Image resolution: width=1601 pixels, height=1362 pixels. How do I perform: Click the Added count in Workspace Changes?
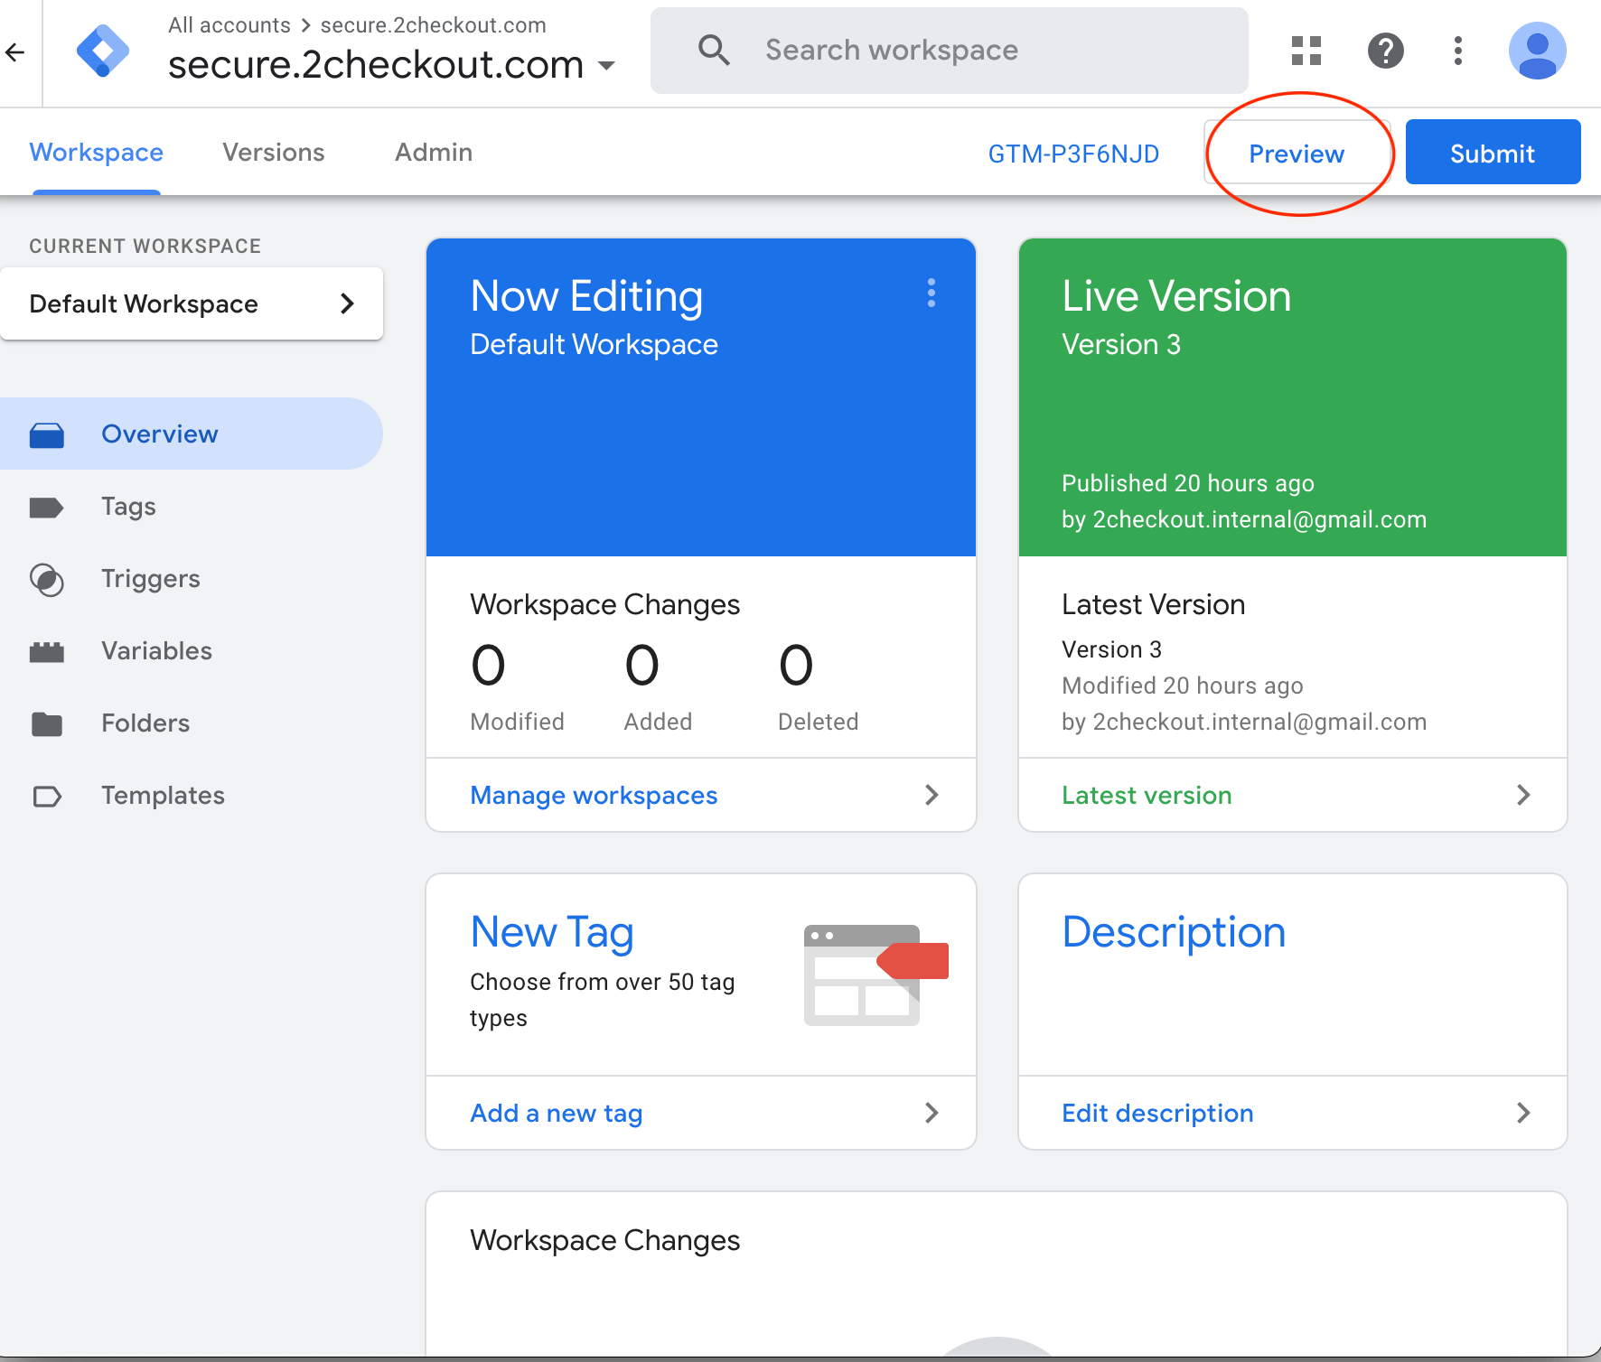pos(642,665)
